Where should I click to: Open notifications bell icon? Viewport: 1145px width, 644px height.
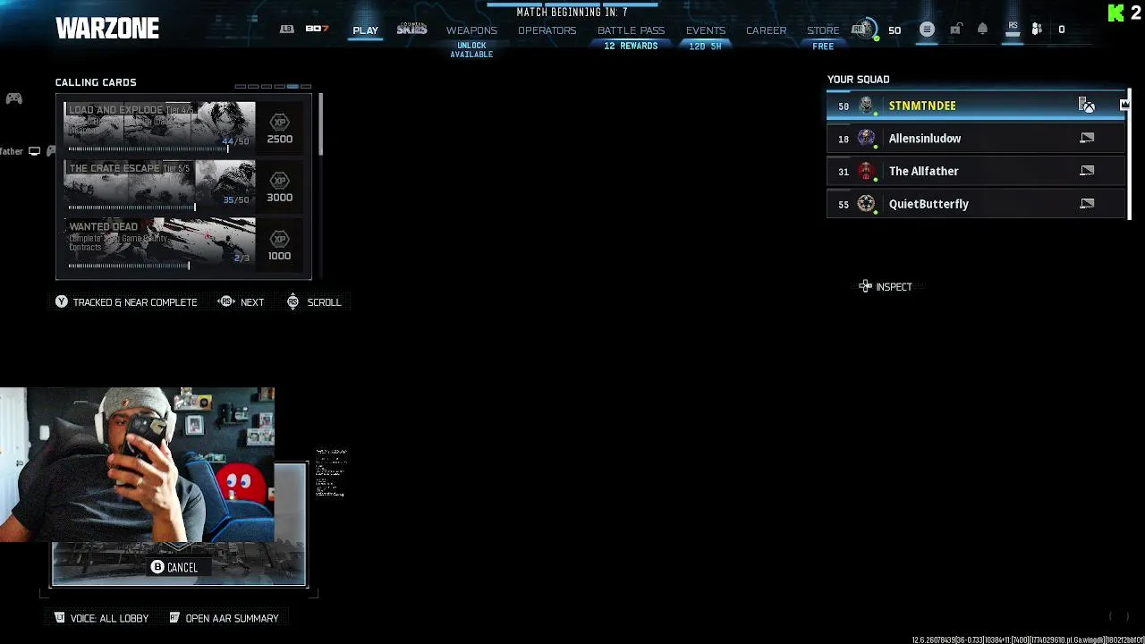(982, 30)
